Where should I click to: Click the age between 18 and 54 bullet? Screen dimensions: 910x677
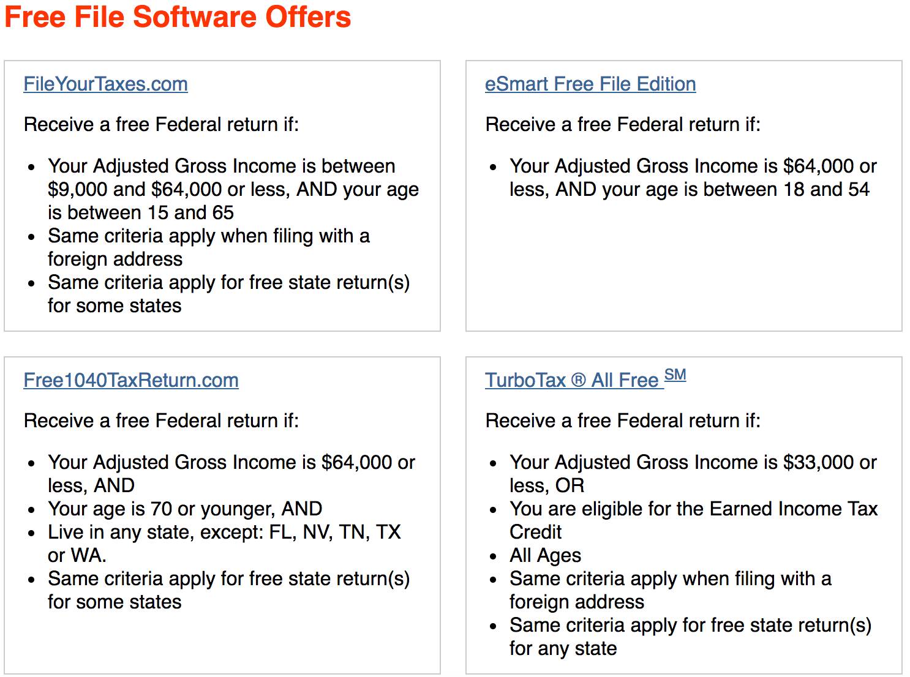(692, 178)
